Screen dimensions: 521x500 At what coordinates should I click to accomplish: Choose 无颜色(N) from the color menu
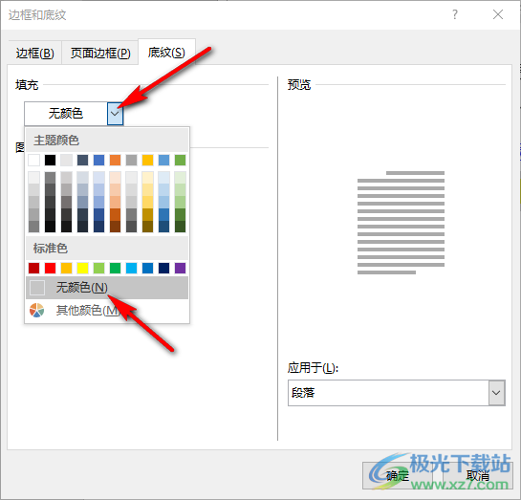(107, 288)
